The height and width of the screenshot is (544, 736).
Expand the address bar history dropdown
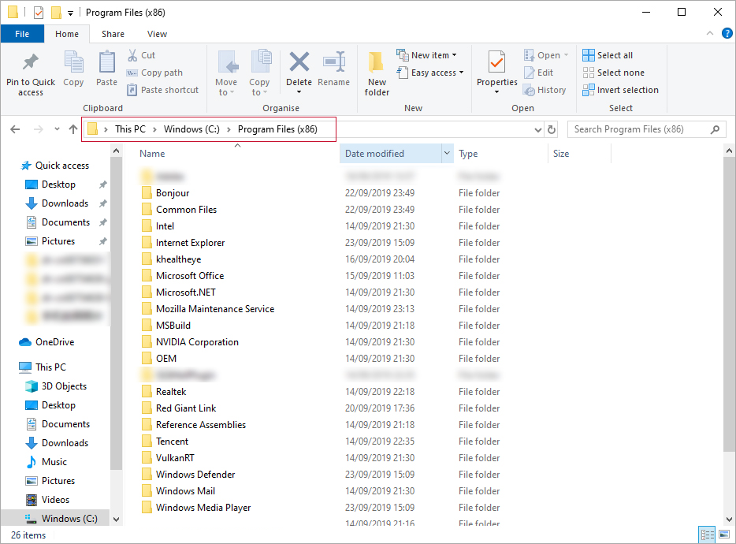tap(537, 129)
